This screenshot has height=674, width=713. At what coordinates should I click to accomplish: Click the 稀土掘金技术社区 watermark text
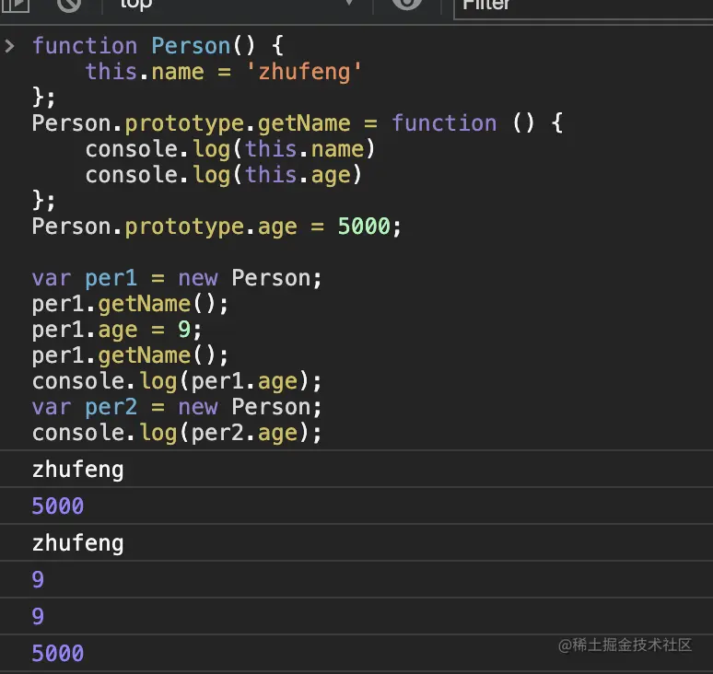[x=633, y=645]
